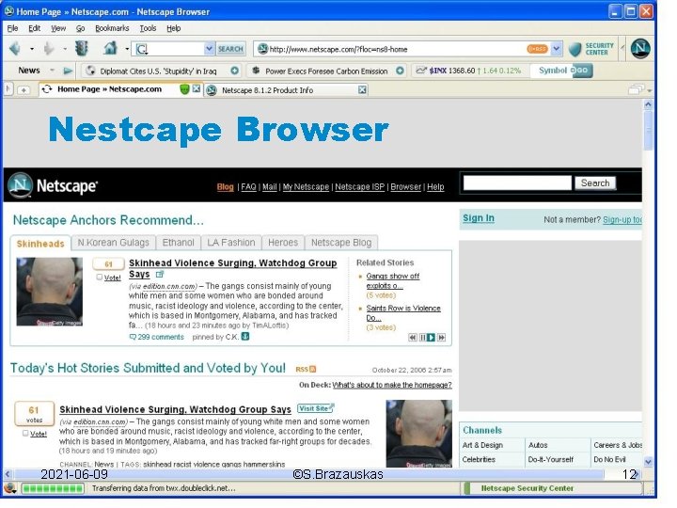Viewport: 677px width, 508px height.
Task: Open the File menu
Action: click(12, 28)
